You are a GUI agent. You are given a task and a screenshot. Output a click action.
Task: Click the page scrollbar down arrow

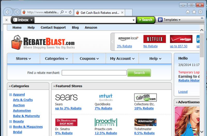point(202,132)
